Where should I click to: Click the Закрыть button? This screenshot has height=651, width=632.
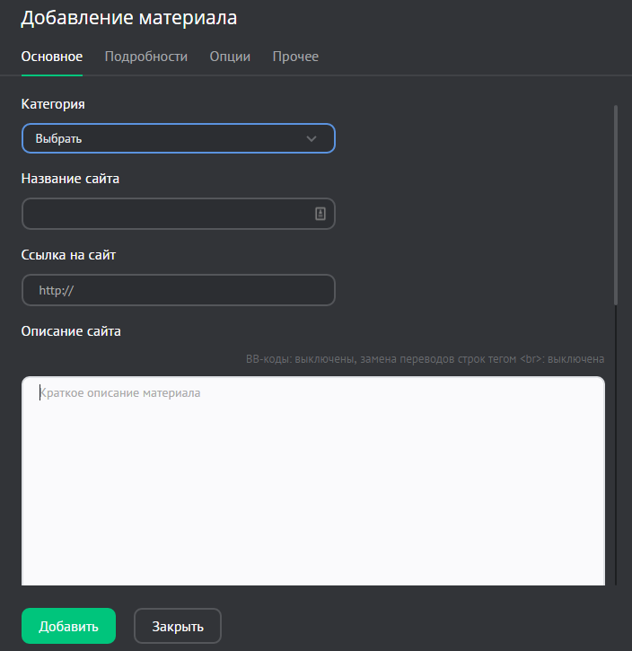tap(178, 626)
